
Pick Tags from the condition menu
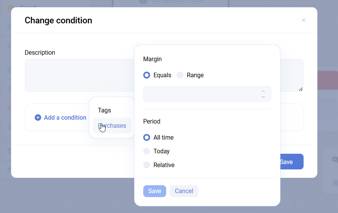104,111
